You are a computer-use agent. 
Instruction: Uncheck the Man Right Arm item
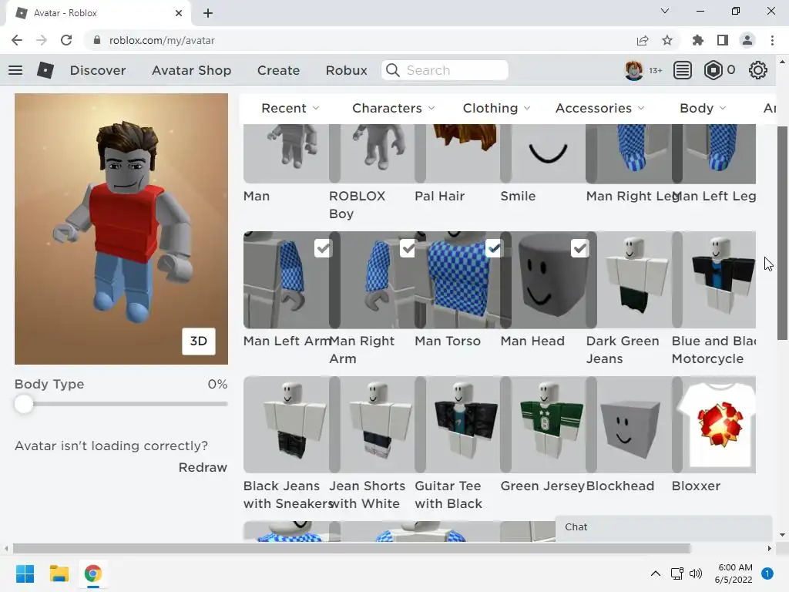click(x=408, y=248)
